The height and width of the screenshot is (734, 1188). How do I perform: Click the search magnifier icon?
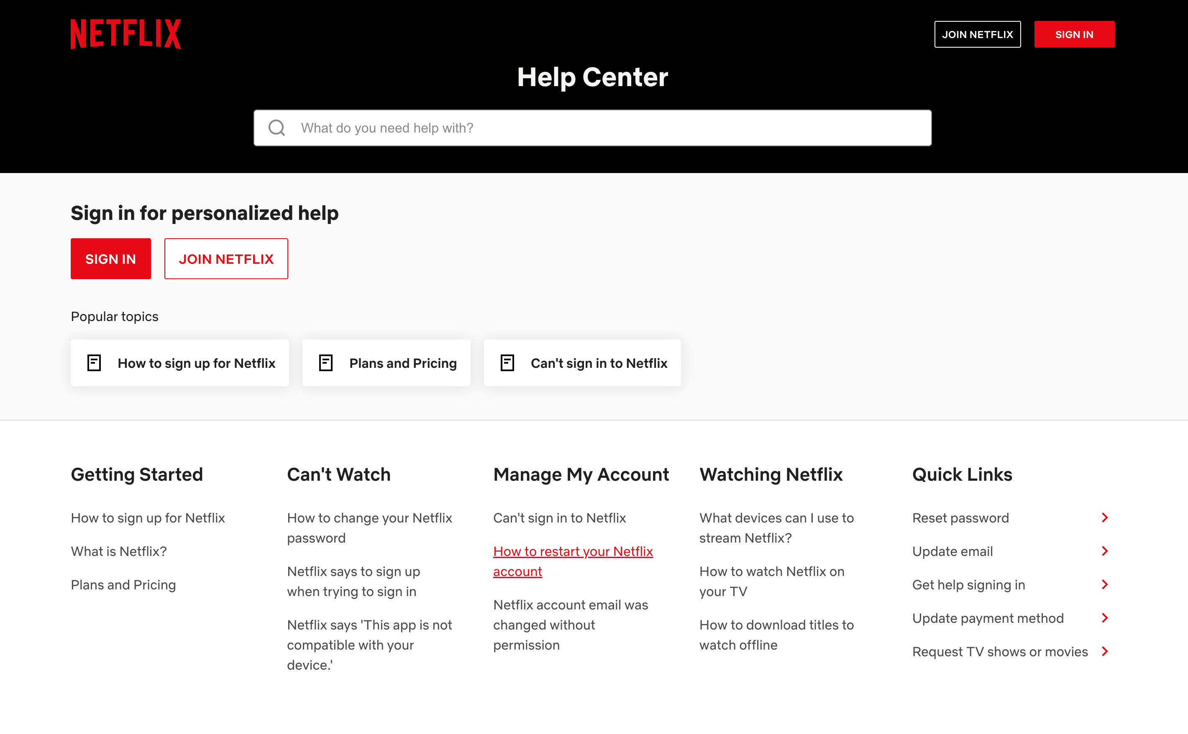277,127
